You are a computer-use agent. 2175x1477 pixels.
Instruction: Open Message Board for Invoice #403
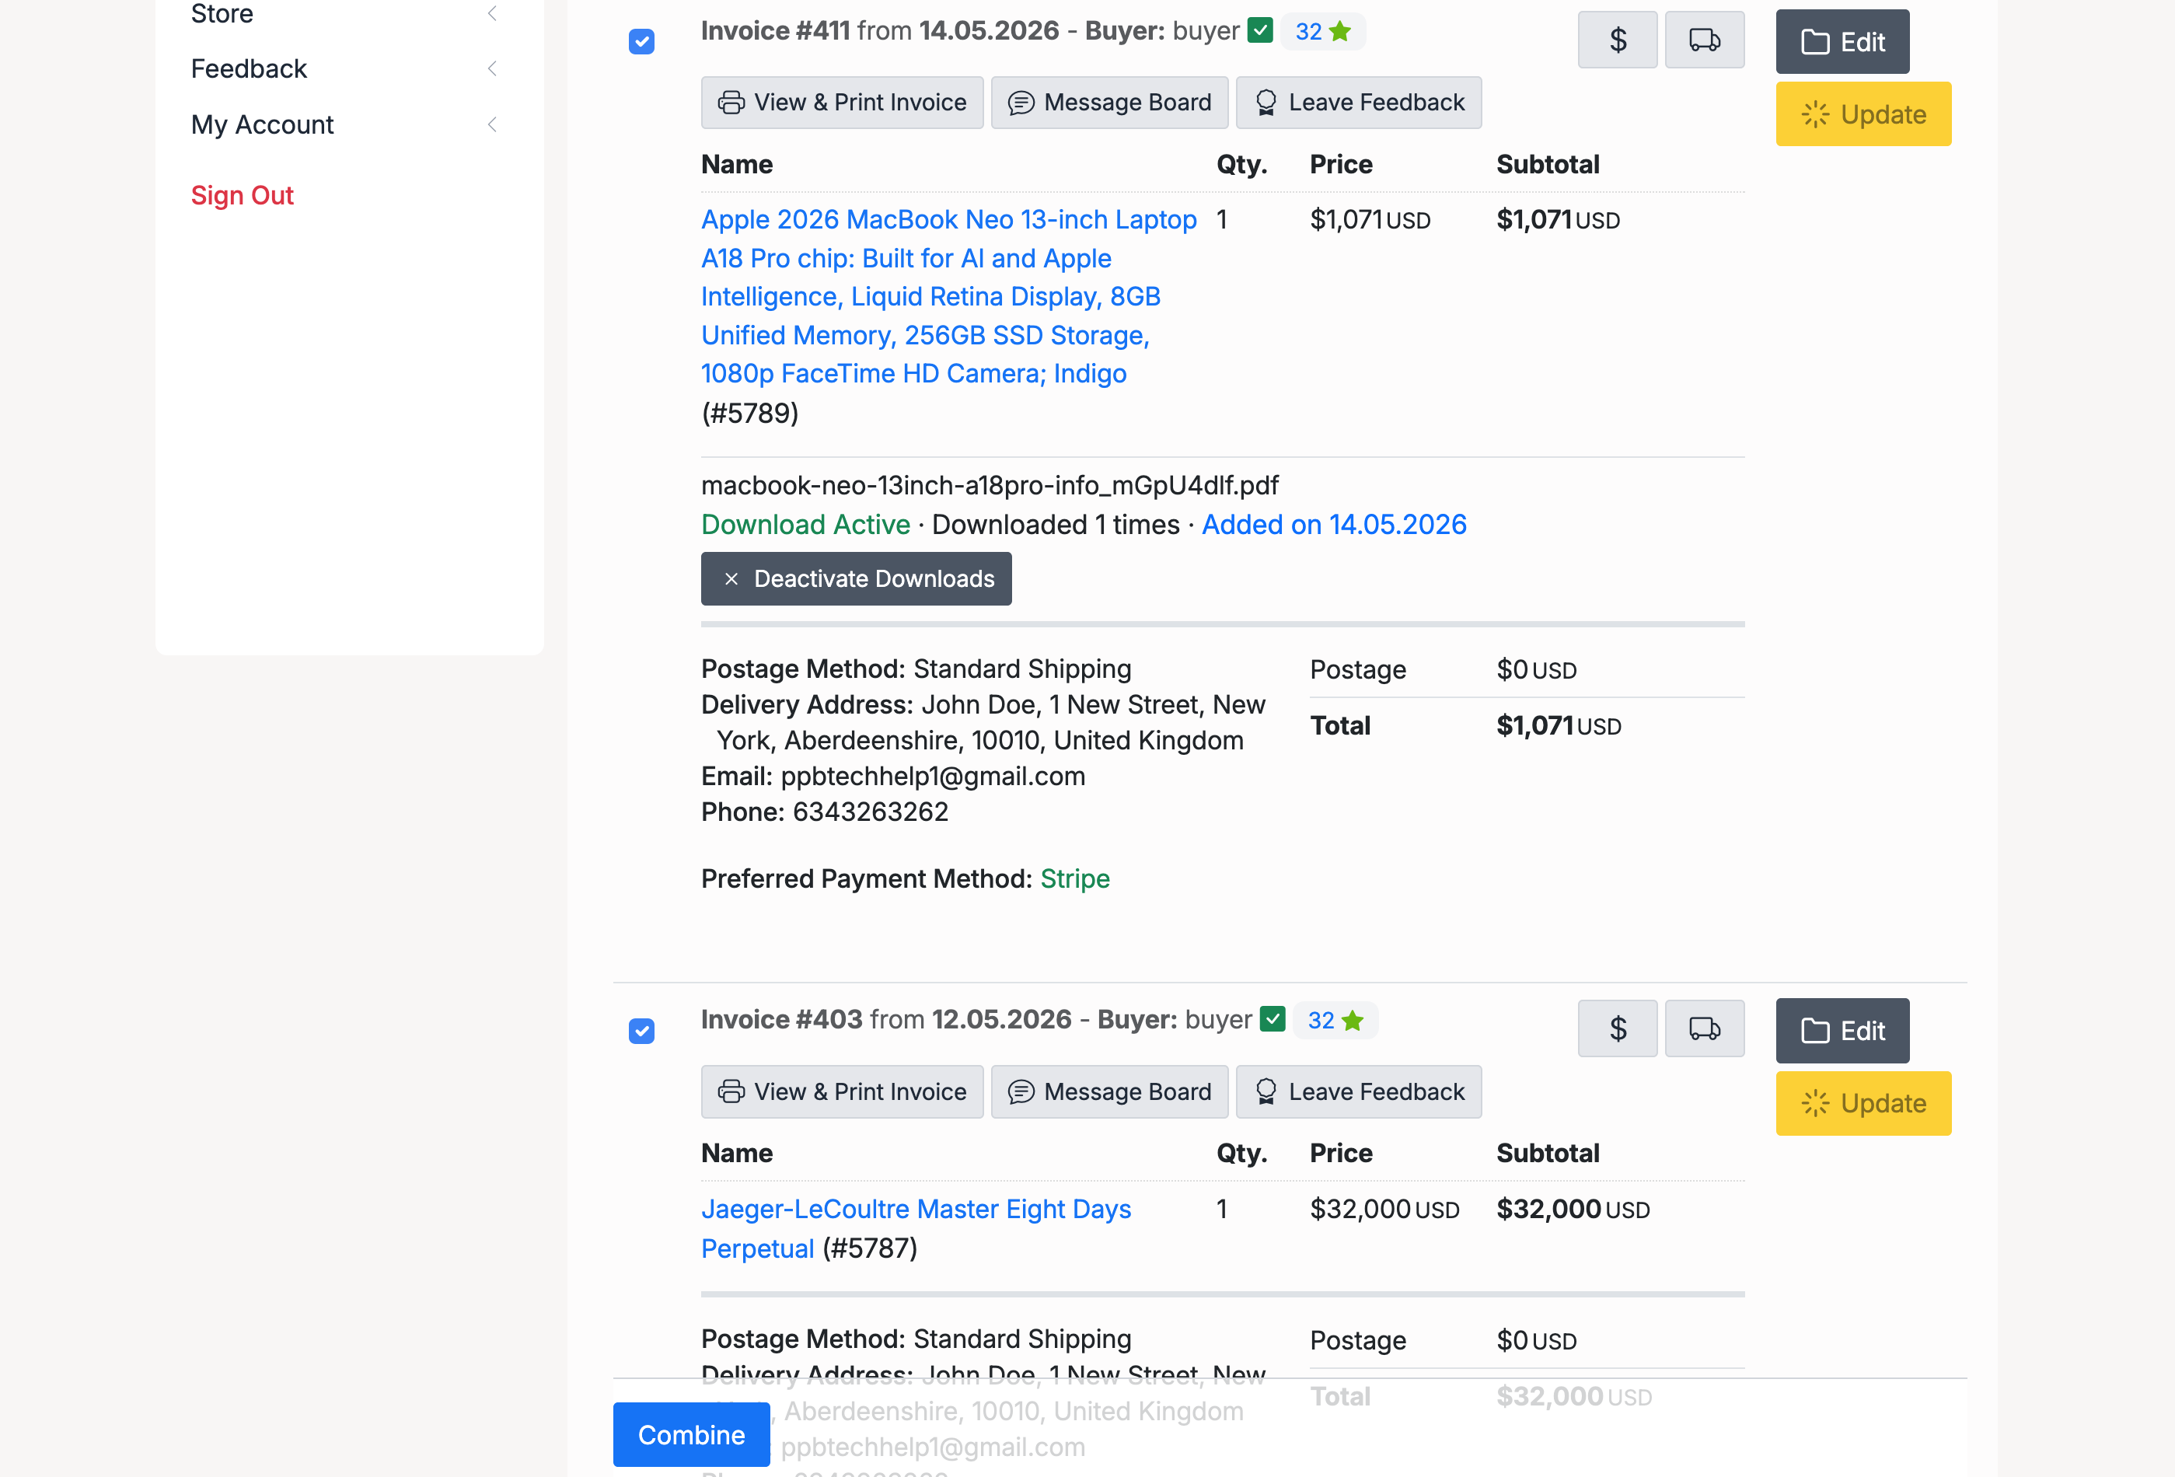tap(1109, 1091)
